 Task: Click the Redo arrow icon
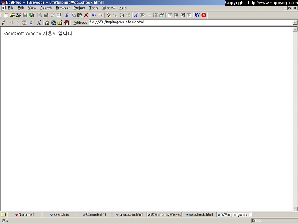point(101,15)
